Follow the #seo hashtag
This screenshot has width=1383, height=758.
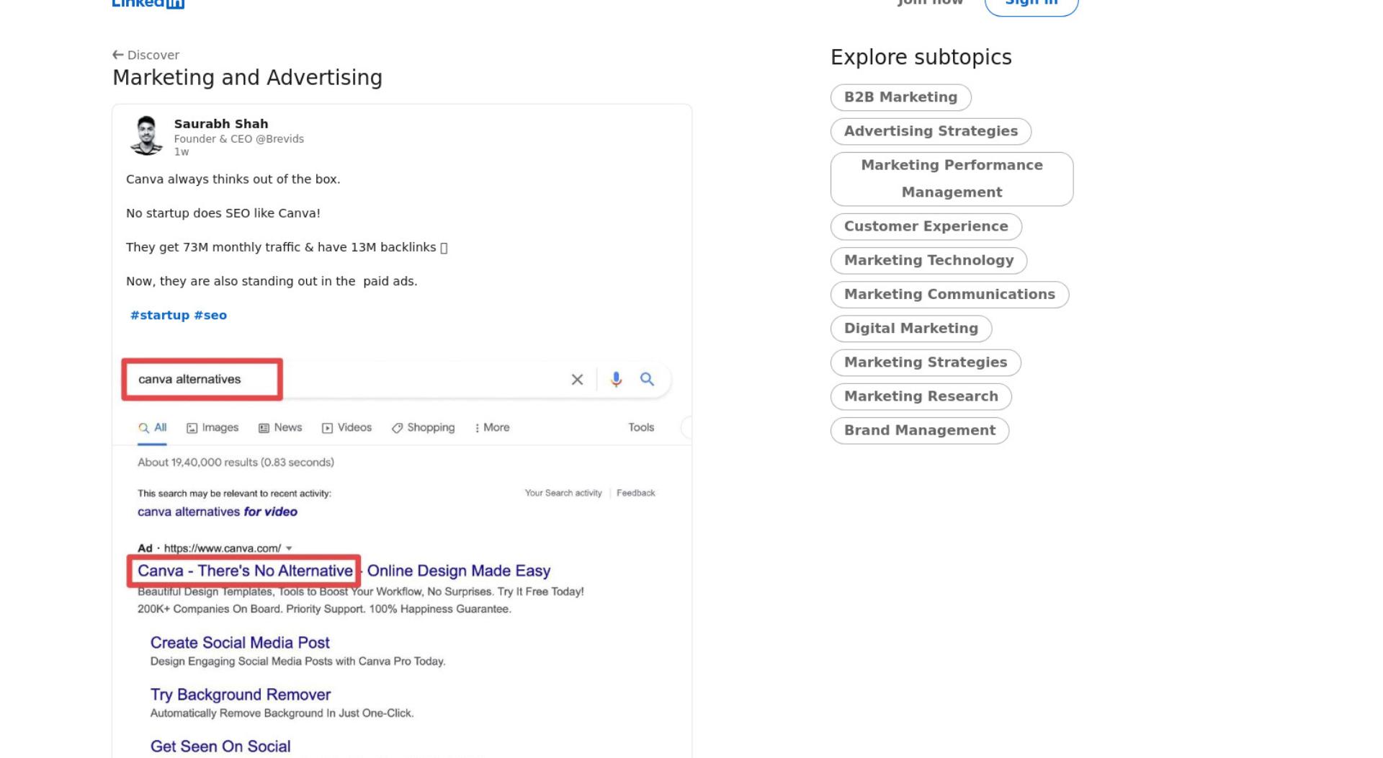(210, 316)
